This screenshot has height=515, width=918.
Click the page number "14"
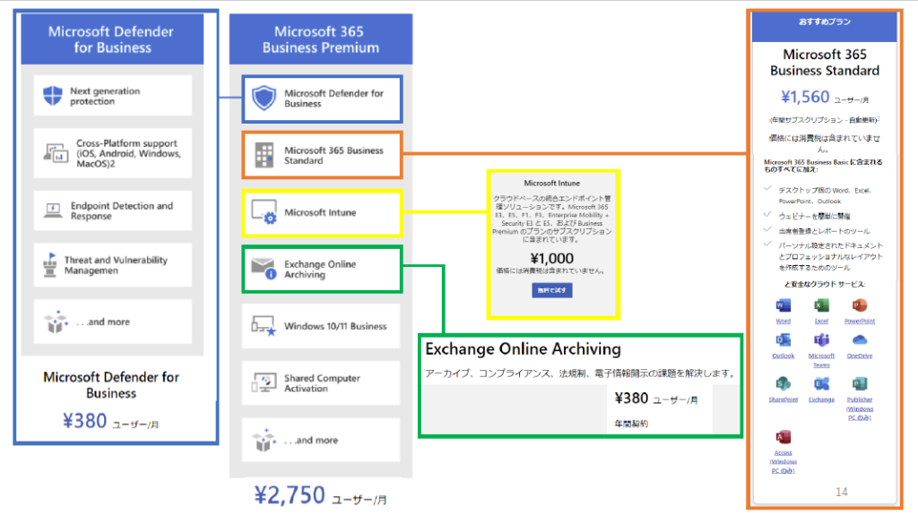pos(841,492)
